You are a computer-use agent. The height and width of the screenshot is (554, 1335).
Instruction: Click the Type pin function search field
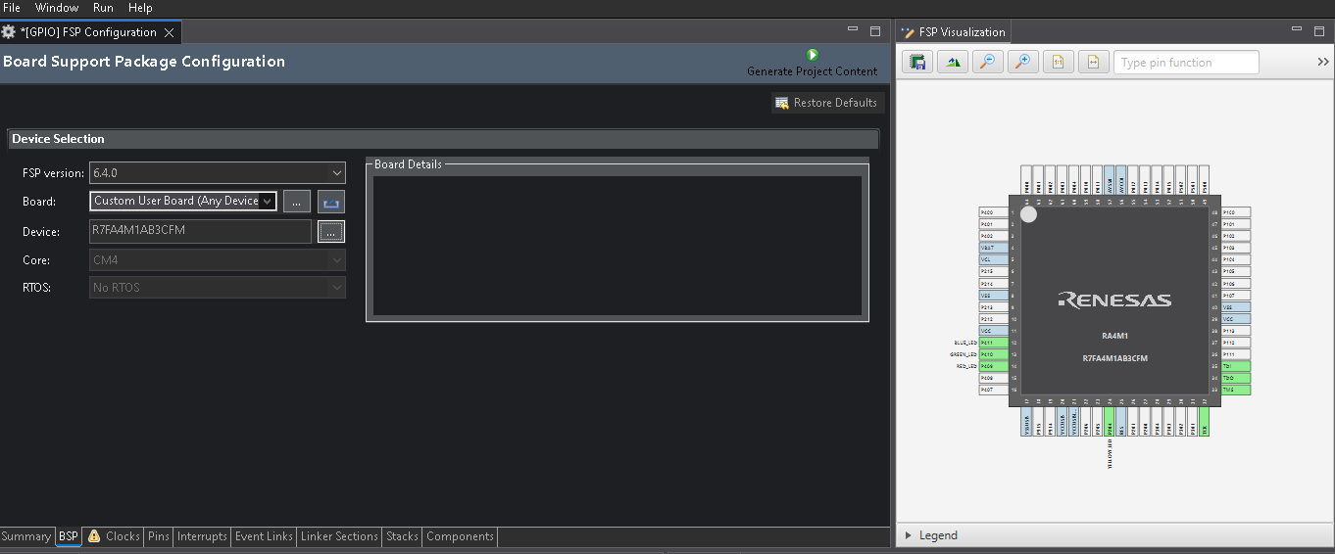pyautogui.click(x=1186, y=62)
